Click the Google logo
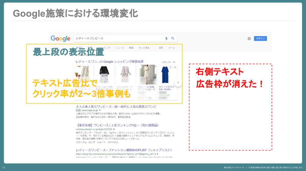306x171 pixels. pos(60,38)
